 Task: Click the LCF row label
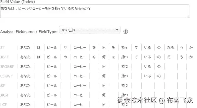tap(3, 105)
